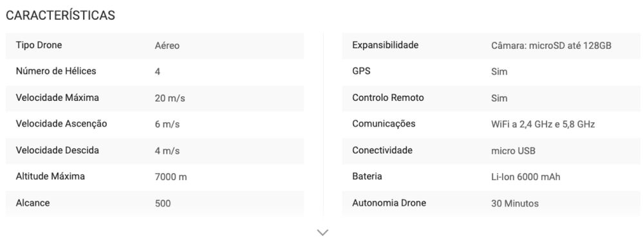Select the WiFi 2,4 GHz e 5,8 GHz value

[x=543, y=124]
